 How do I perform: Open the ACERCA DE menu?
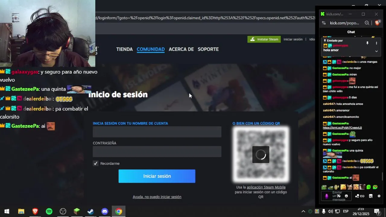[181, 49]
